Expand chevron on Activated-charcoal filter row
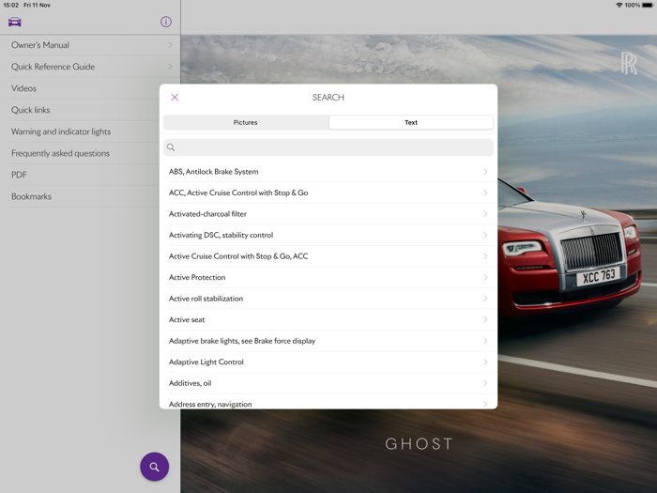Image resolution: width=657 pixels, height=493 pixels. (x=485, y=214)
